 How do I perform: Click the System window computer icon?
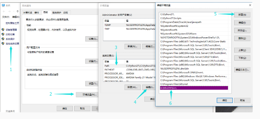click(3, 5)
